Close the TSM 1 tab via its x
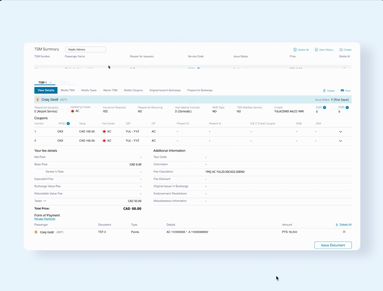Image resolution: width=383 pixels, height=291 pixels. pyautogui.click(x=51, y=83)
